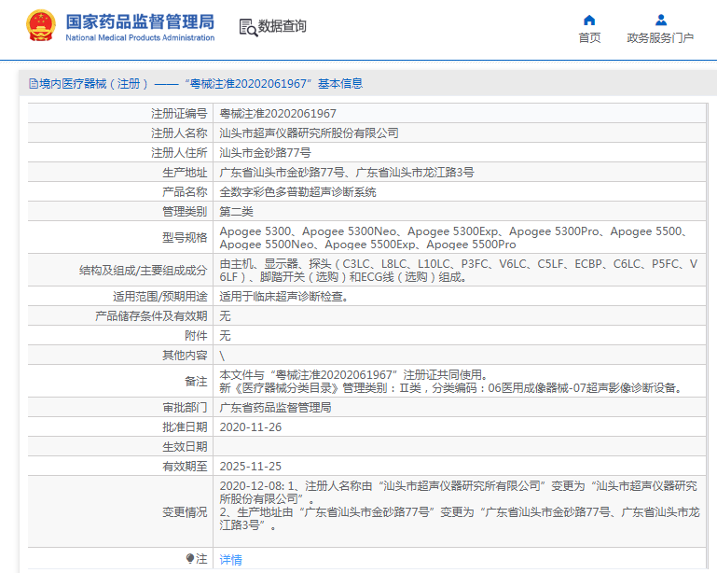Click the 首页 home icon
The height and width of the screenshot is (573, 717).
tap(589, 21)
